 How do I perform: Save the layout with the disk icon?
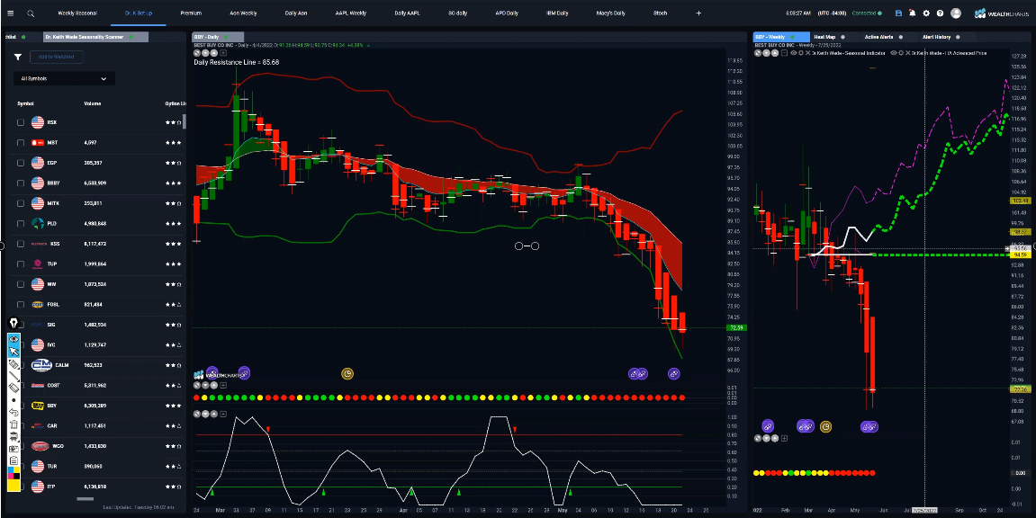tap(898, 13)
